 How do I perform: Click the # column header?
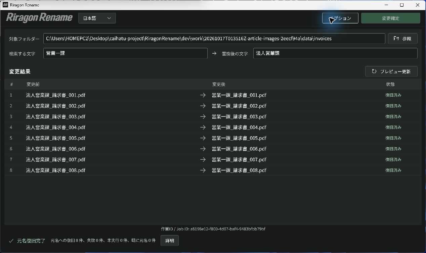pos(11,84)
